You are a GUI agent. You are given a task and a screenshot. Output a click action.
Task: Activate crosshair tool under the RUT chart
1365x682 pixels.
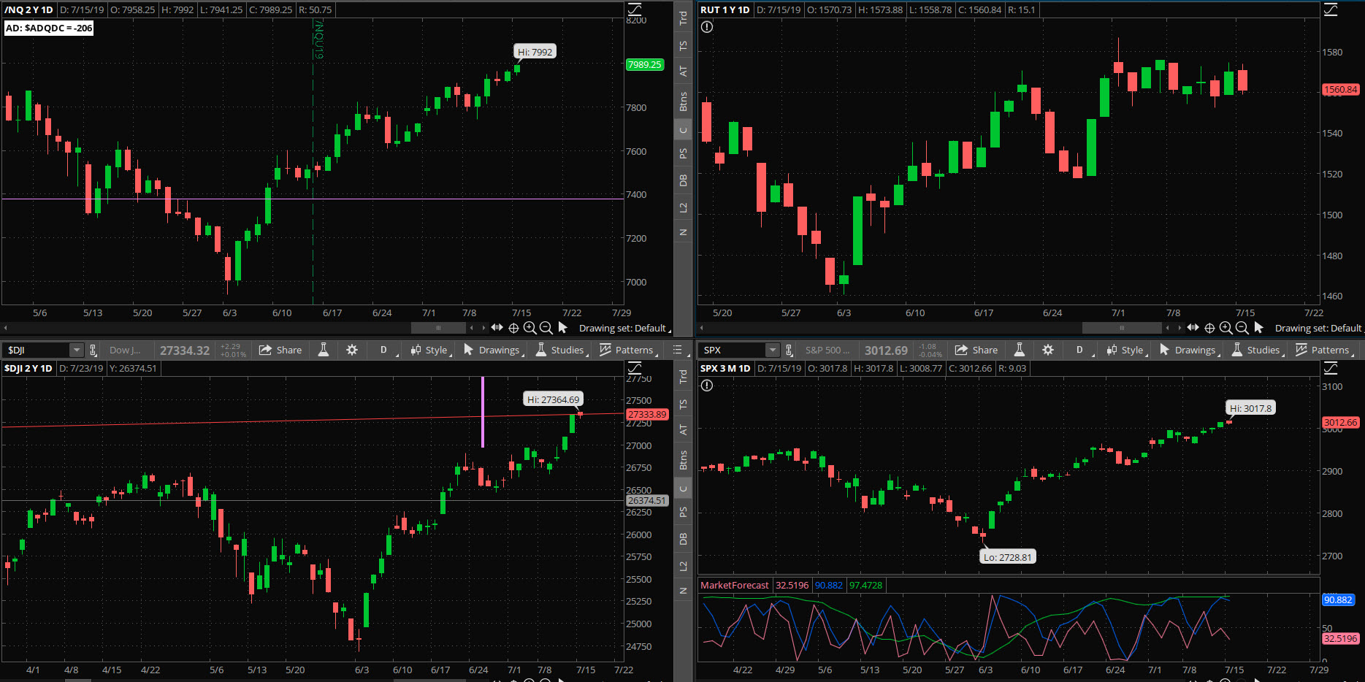1209,328
